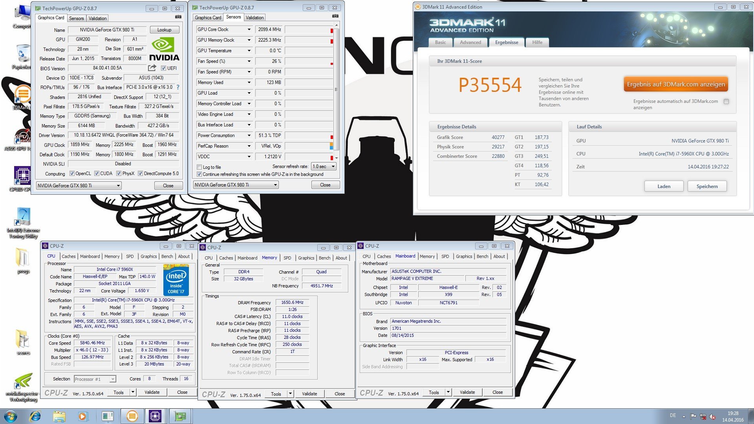Enable the Log to file checkbox
The width and height of the screenshot is (754, 424).
[x=199, y=167]
